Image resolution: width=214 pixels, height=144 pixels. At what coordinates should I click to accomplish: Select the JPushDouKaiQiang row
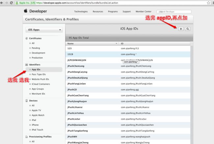128,78
